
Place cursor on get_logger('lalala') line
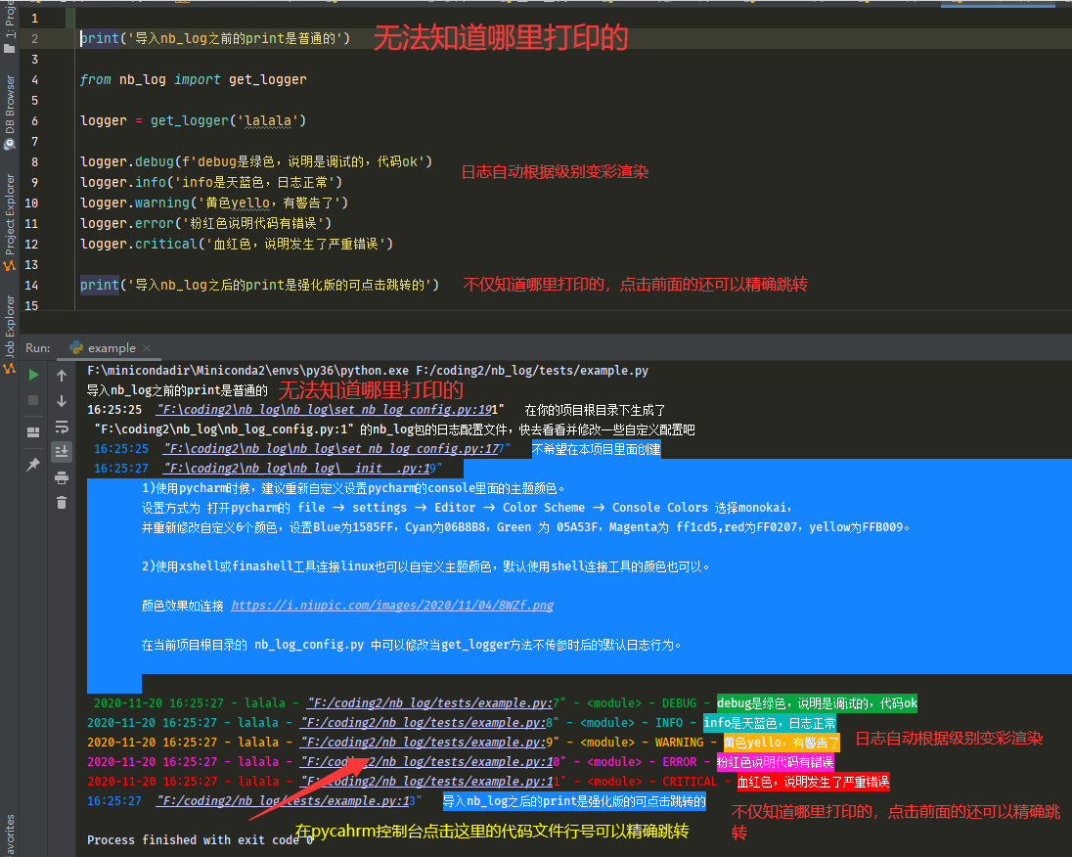(x=193, y=121)
